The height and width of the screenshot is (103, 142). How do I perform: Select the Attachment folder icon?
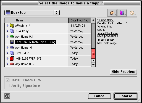pos(12,26)
